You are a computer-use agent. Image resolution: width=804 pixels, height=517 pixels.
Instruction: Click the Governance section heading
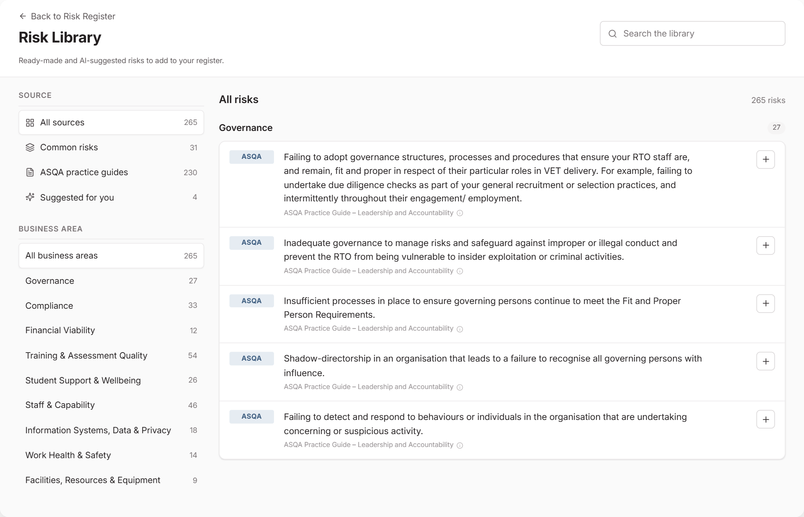pyautogui.click(x=246, y=128)
